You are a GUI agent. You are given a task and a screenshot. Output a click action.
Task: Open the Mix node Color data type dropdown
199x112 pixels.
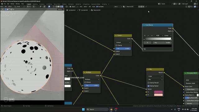155,76
